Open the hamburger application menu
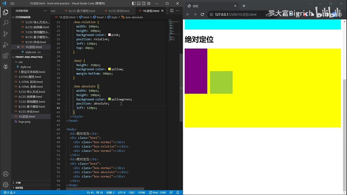This screenshot has height=195, width=347. pos(13,3)
